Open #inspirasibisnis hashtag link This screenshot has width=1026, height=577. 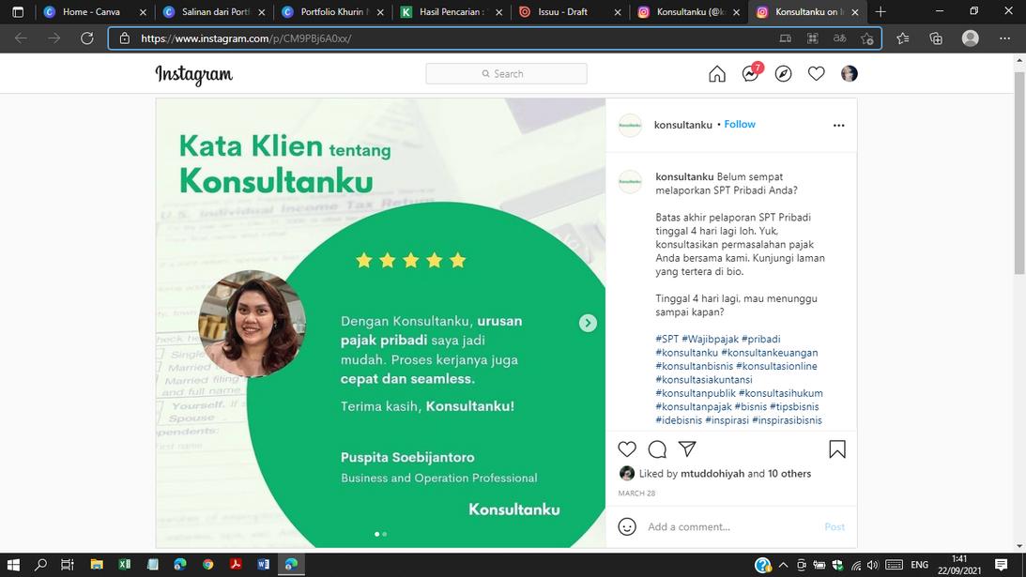pyautogui.click(x=787, y=420)
